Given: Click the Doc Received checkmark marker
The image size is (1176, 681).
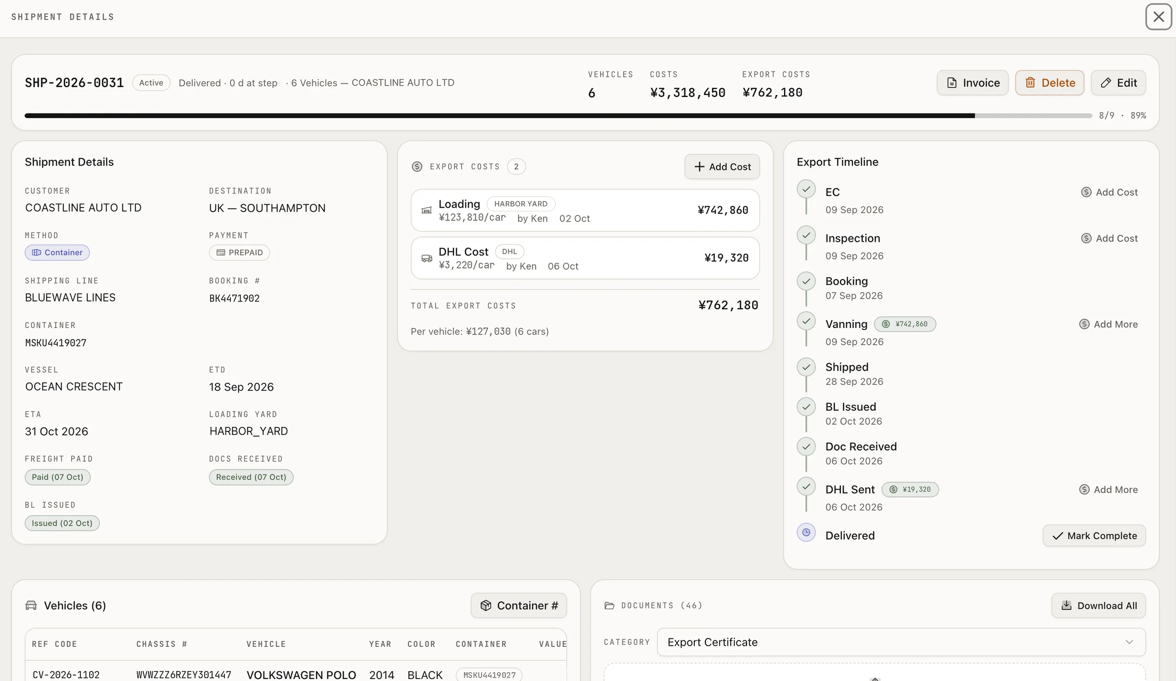Looking at the screenshot, I should [806, 446].
